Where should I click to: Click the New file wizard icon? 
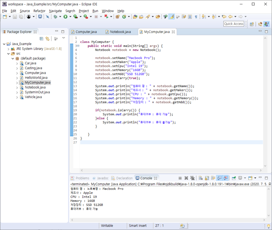click(x=5, y=17)
